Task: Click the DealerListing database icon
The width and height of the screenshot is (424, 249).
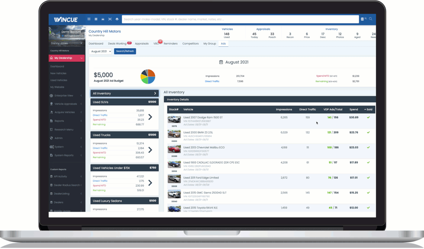Action: point(51,194)
